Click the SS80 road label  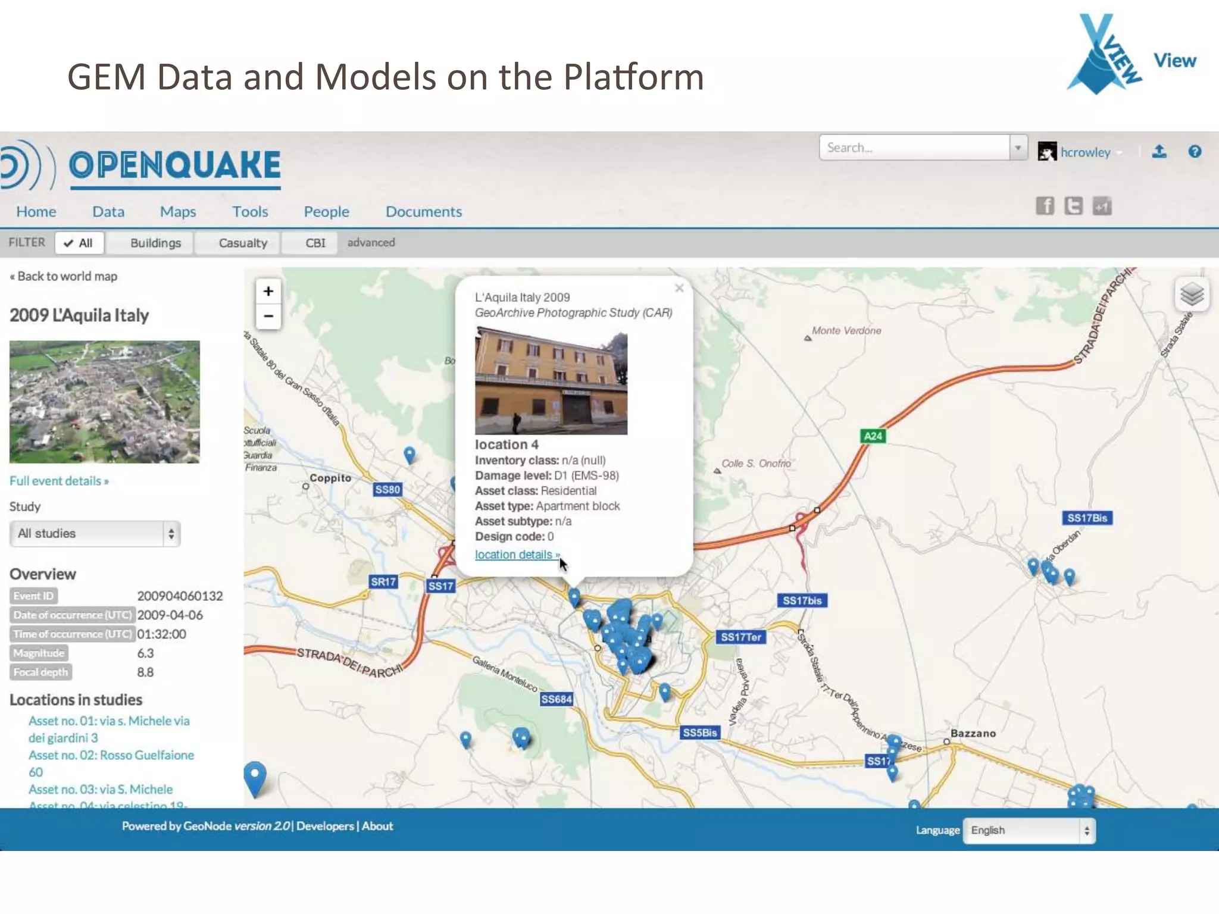[387, 489]
